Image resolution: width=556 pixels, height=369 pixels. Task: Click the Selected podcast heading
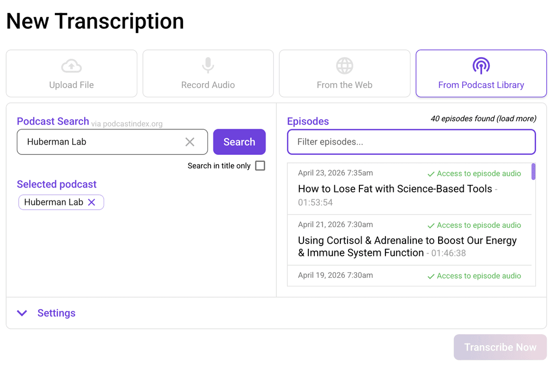(x=56, y=184)
